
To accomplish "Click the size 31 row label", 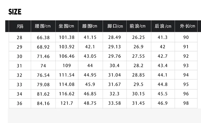I will [x=19, y=66].
